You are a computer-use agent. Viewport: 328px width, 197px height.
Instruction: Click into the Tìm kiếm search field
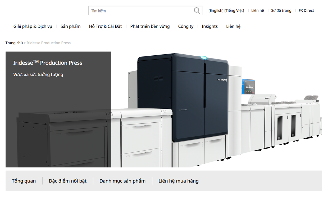[140, 11]
